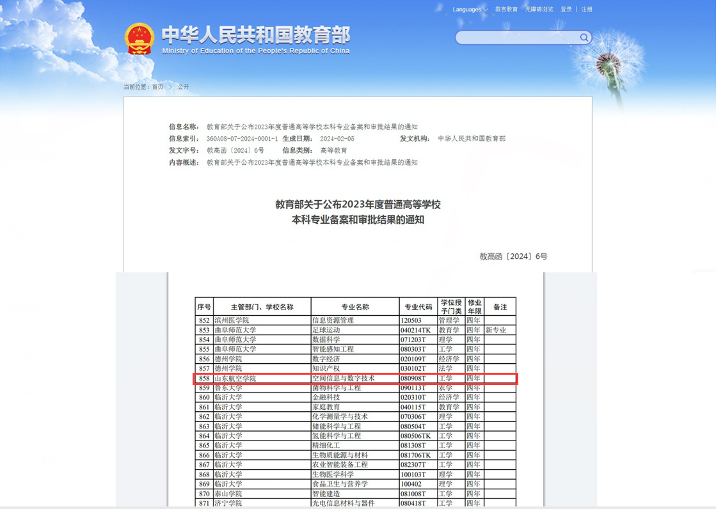Click the major 知识产权
716x509 pixels.
[x=326, y=368]
